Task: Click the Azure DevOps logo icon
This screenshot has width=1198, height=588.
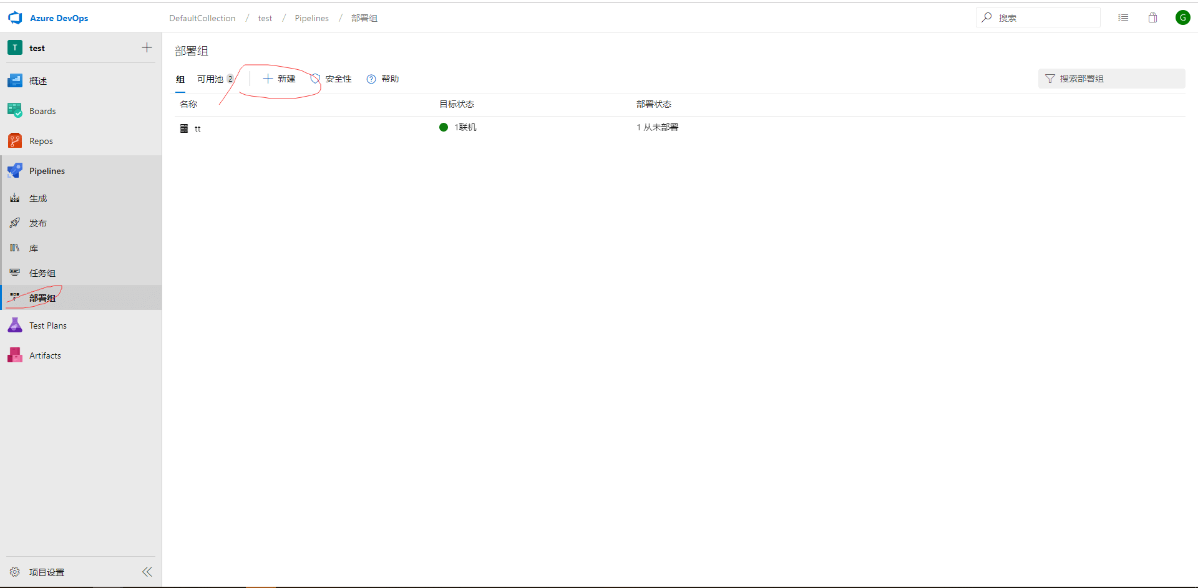Action: click(x=15, y=18)
